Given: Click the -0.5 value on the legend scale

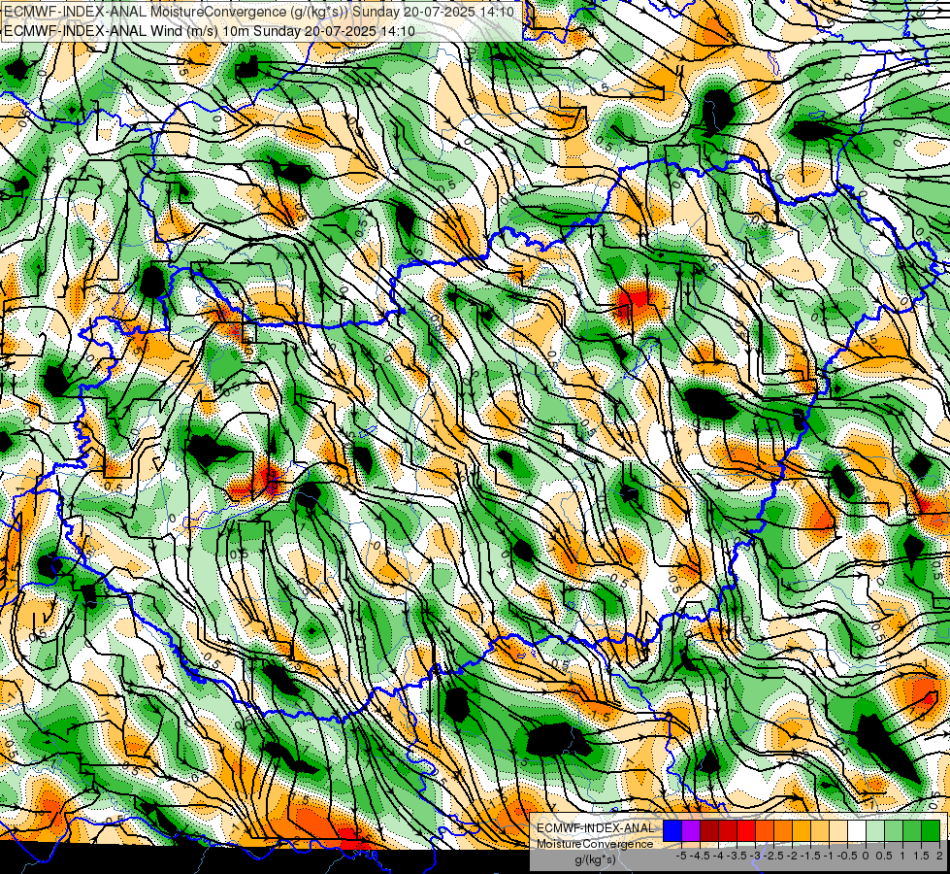Looking at the screenshot, I should coord(847,856).
